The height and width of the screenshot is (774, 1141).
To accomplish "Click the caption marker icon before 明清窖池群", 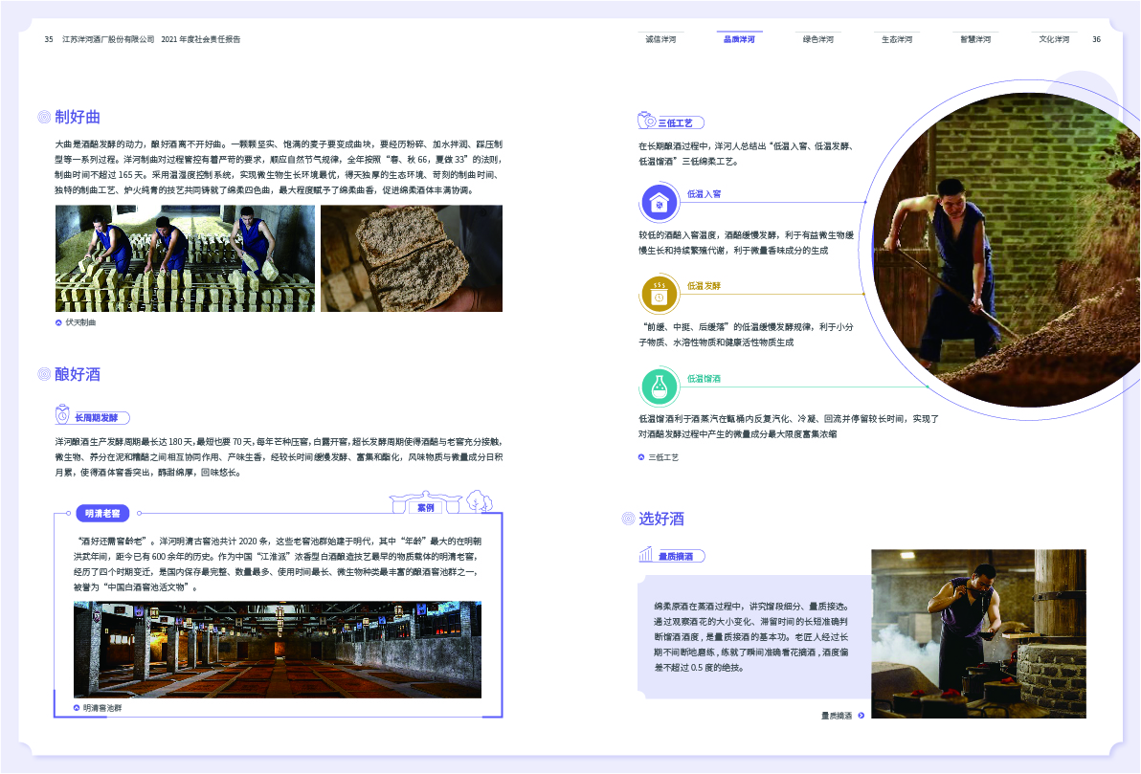I will (x=77, y=708).
